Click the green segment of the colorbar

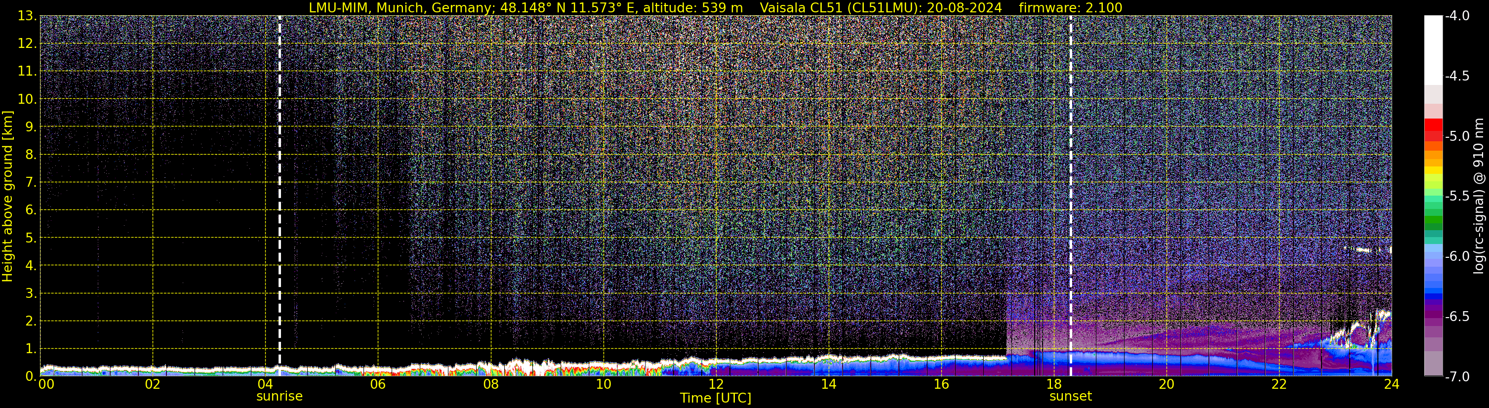[x=1433, y=220]
